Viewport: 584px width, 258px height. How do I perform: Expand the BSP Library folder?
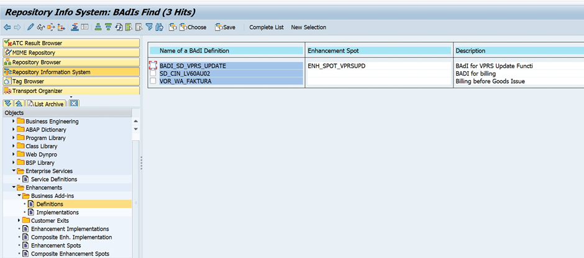14,162
